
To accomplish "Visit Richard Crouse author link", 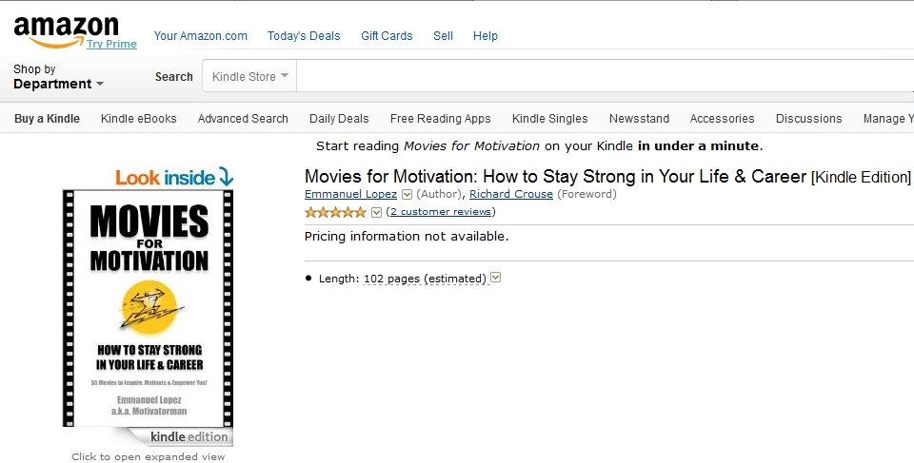I will (510, 195).
